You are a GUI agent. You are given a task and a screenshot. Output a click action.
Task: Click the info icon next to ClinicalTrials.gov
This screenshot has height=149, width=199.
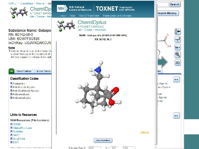click(x=11, y=128)
